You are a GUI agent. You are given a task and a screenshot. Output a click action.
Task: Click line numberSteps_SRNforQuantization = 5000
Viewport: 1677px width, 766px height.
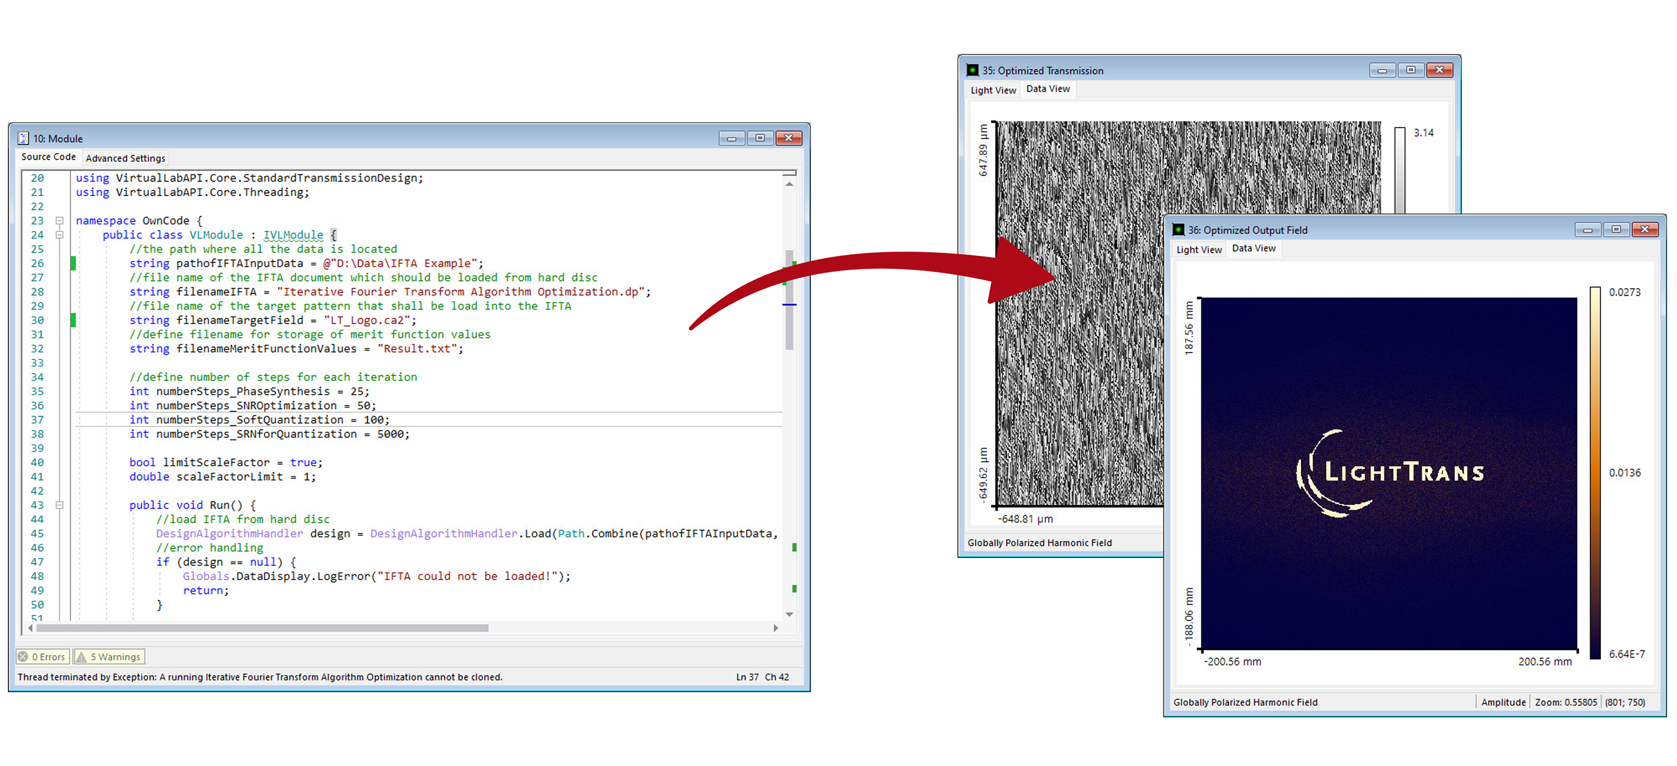click(269, 434)
